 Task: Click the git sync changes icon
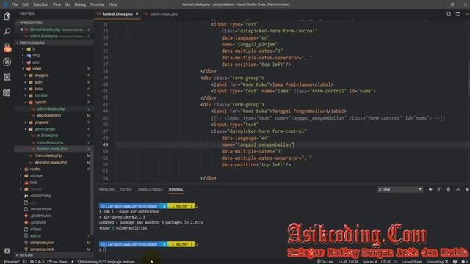[x=25, y=262]
